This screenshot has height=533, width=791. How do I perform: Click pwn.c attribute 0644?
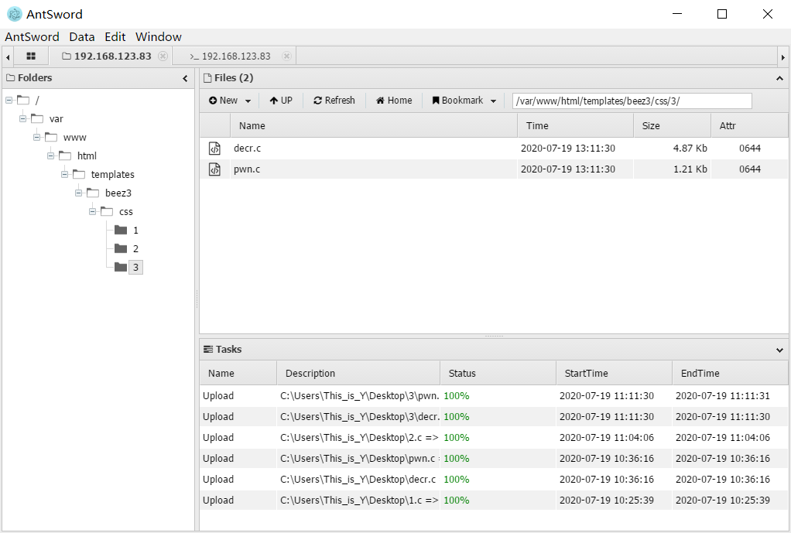(750, 169)
